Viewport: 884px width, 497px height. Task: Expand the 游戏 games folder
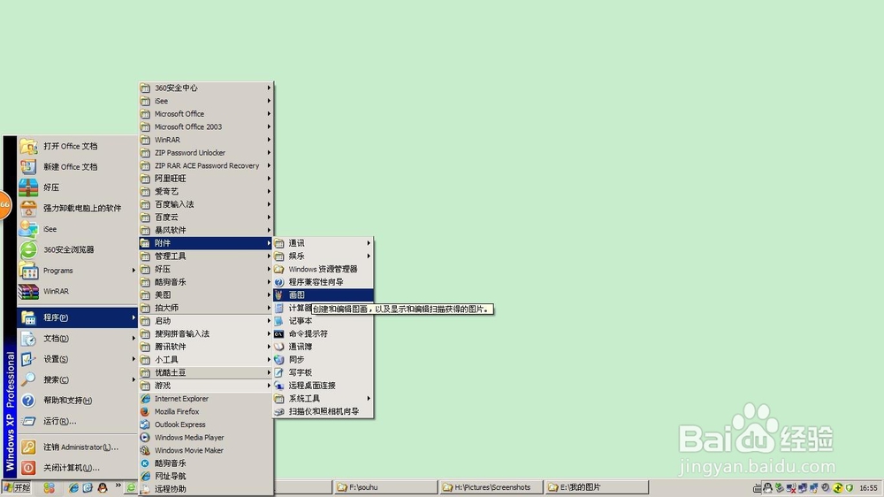click(x=206, y=386)
